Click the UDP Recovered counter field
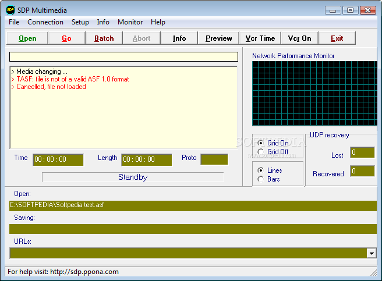This screenshot has width=382, height=281. point(362,171)
